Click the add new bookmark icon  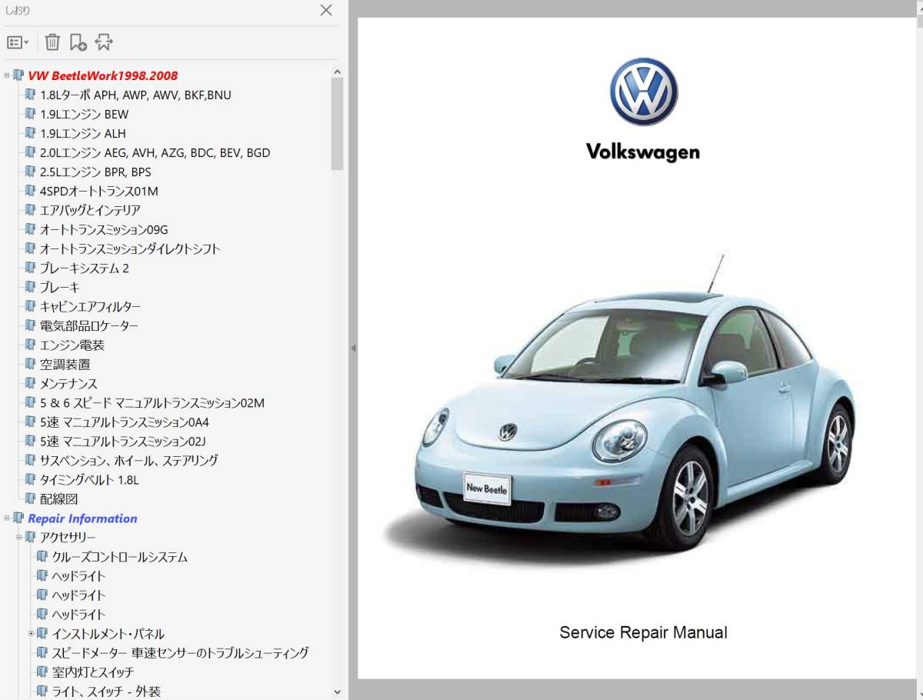coord(78,42)
